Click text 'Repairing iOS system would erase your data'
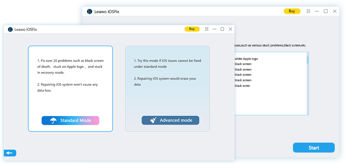This screenshot has height=164, width=346. point(165,82)
